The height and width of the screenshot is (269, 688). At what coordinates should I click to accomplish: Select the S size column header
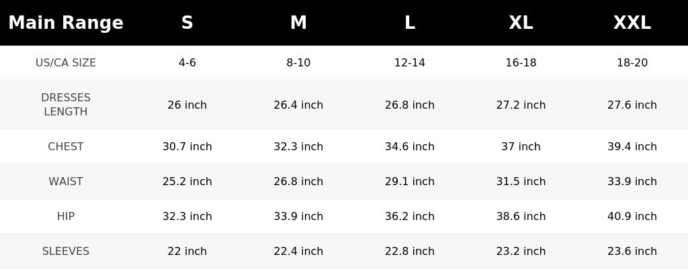(x=187, y=23)
